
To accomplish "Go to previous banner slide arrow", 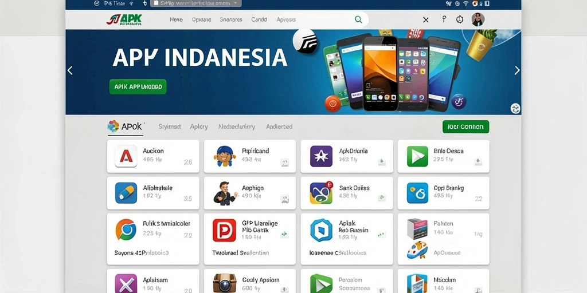I will [x=69, y=70].
